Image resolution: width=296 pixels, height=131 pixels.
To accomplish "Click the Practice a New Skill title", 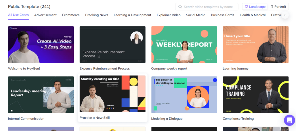I will (95, 118).
